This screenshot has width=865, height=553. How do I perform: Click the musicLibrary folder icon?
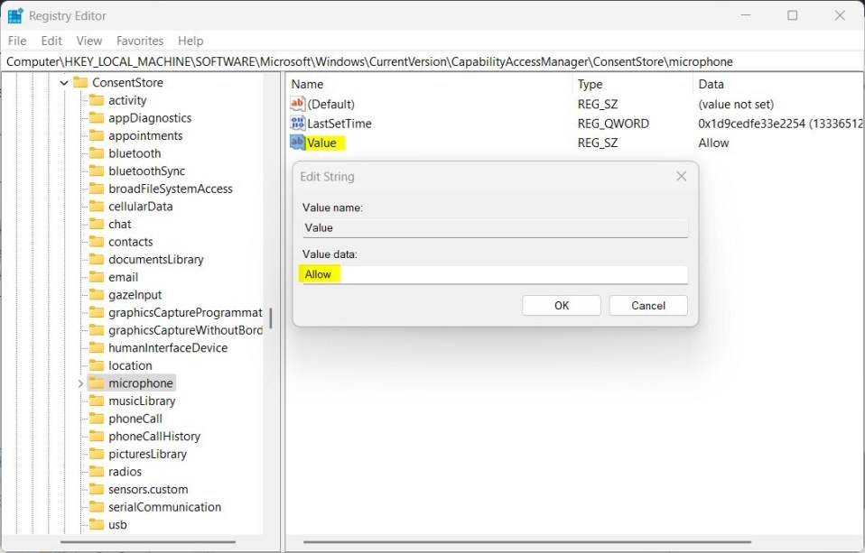tap(97, 401)
